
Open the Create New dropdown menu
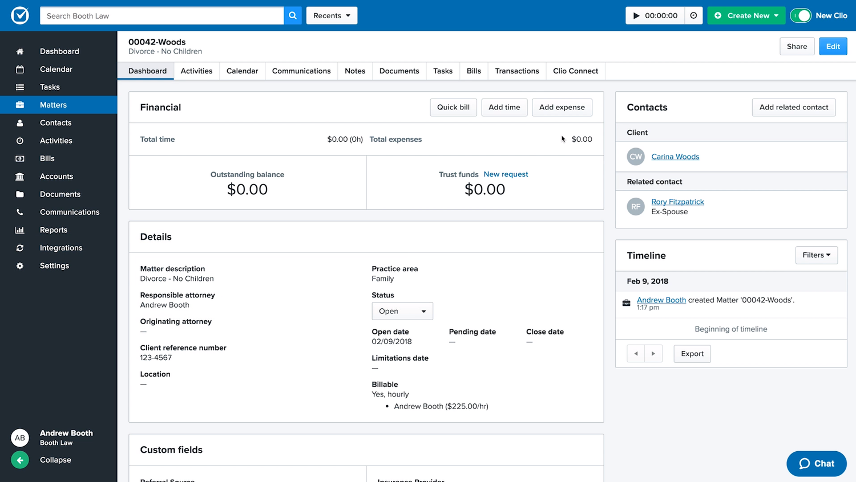pos(746,15)
